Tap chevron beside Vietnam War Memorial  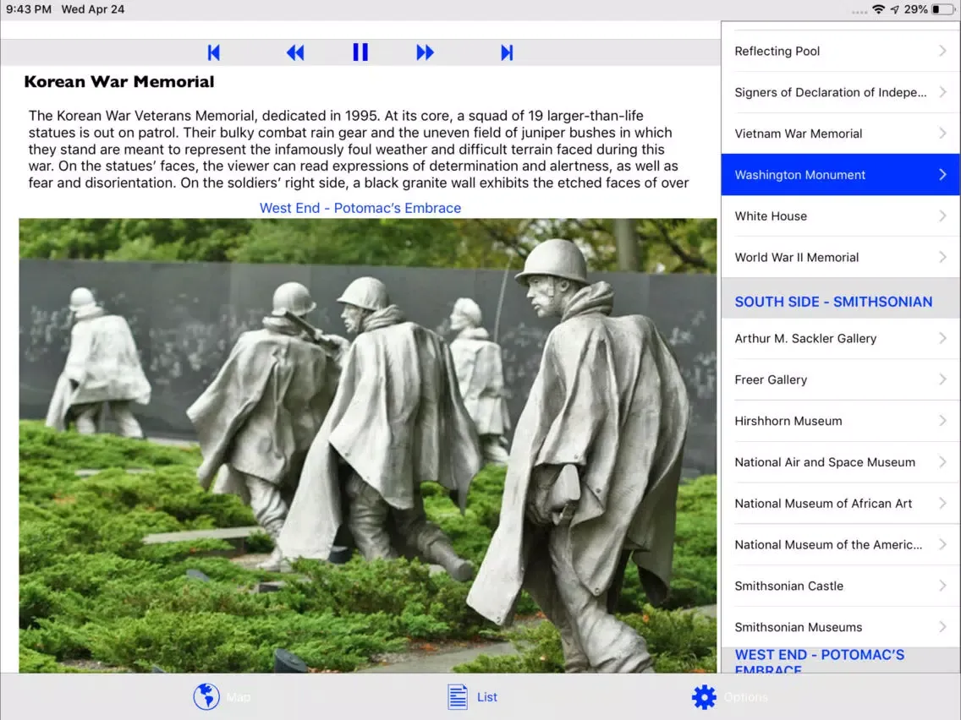point(942,133)
